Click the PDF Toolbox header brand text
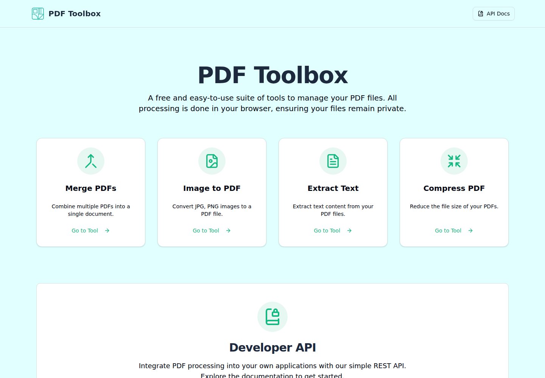This screenshot has height=378, width=545. click(75, 14)
